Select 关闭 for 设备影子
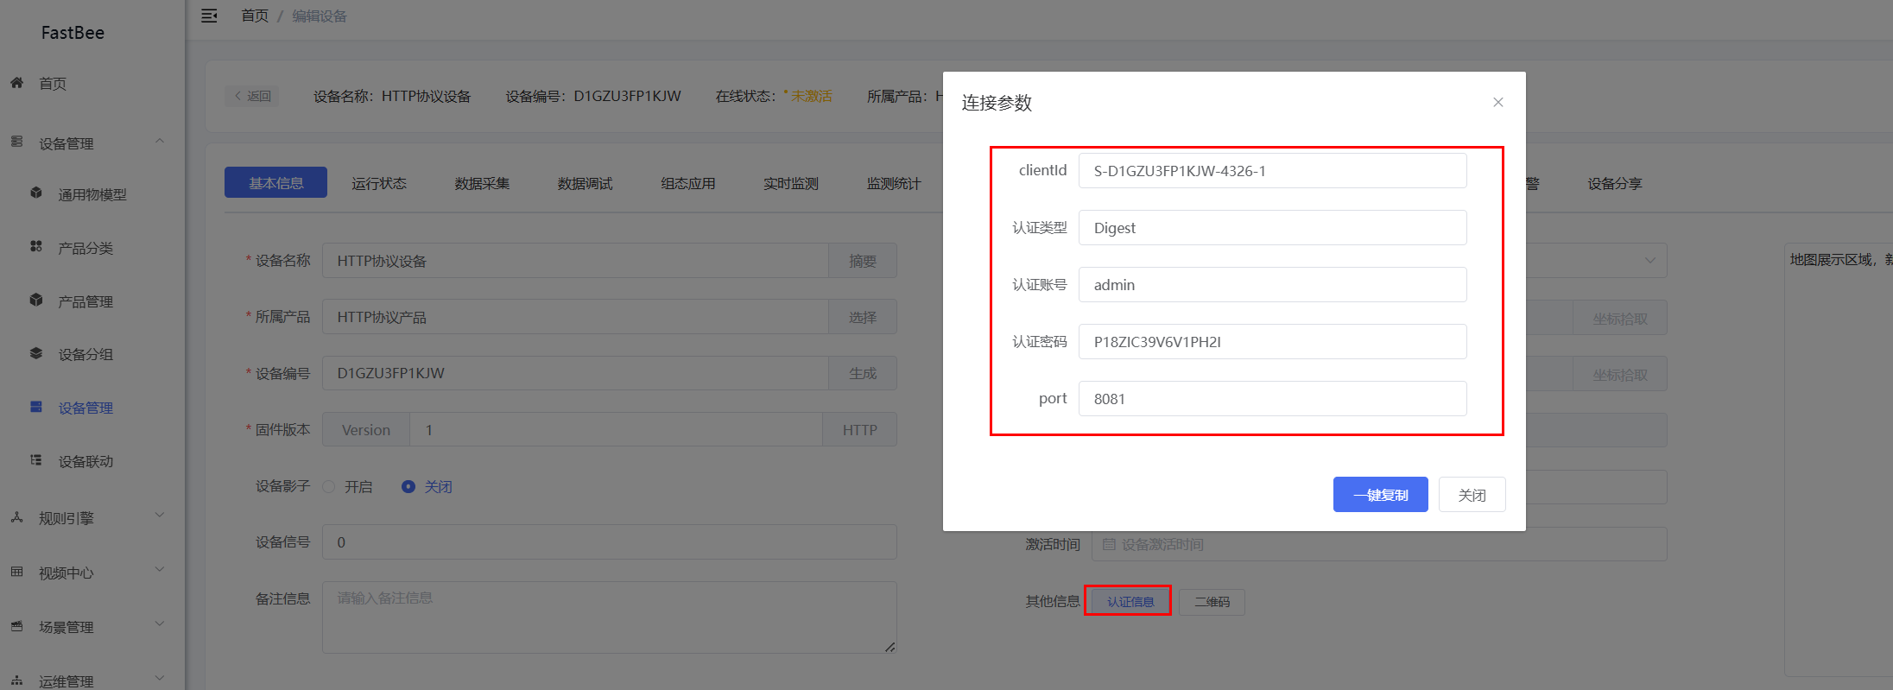 pyautogui.click(x=427, y=487)
